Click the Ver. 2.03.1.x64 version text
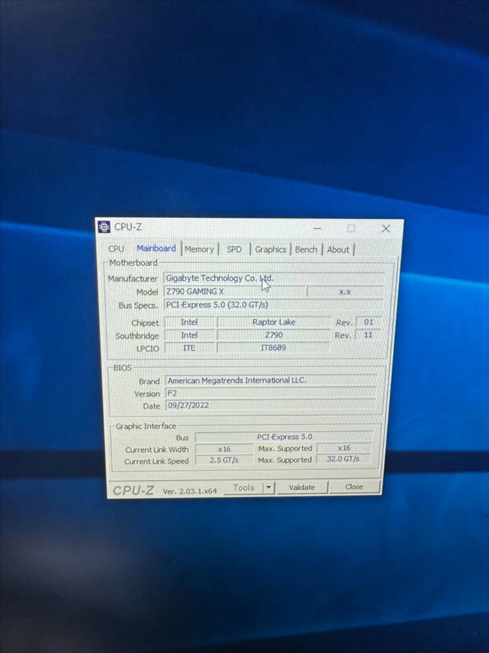The image size is (489, 653). pyautogui.click(x=190, y=491)
